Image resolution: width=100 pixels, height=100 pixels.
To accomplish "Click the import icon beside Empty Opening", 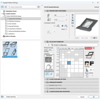I will (2, 97).
